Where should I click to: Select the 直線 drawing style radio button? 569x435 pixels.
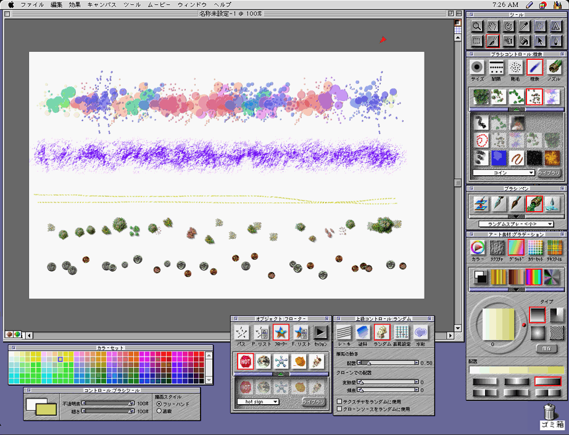pyautogui.click(x=160, y=410)
